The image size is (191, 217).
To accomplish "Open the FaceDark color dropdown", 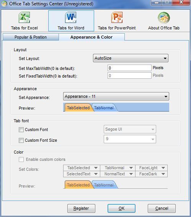I will [151, 174].
